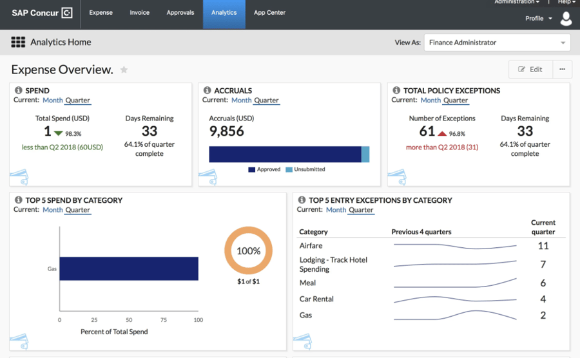This screenshot has width=580, height=358.
Task: Click the green down arrow beside Total Spend
Action: tap(59, 133)
